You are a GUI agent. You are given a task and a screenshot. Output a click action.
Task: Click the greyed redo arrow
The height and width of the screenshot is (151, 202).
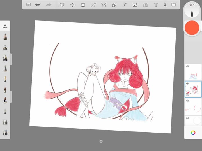49,5
